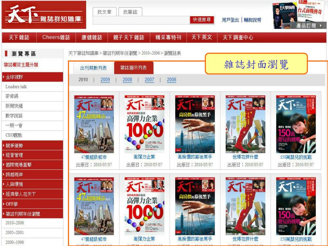Click the 用戶登出 link
The image size is (328, 246).
click(x=230, y=20)
